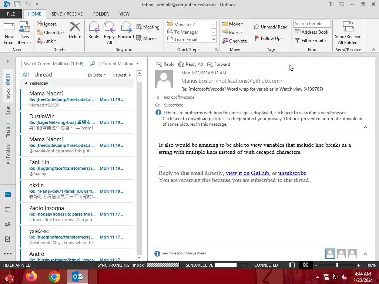Image resolution: width=379 pixels, height=284 pixels.
Task: Open Calendar view in navigation bar
Action: (8, 209)
